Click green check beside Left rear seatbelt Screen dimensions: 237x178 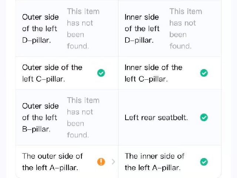point(204,118)
